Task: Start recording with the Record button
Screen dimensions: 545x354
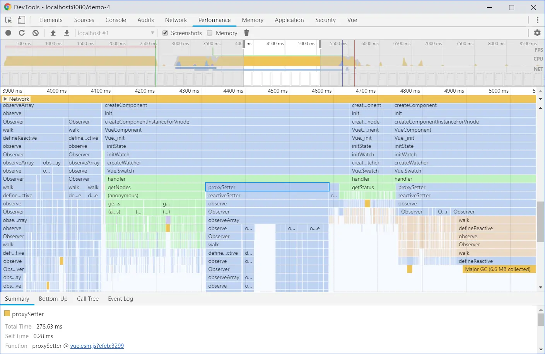Action: point(8,33)
